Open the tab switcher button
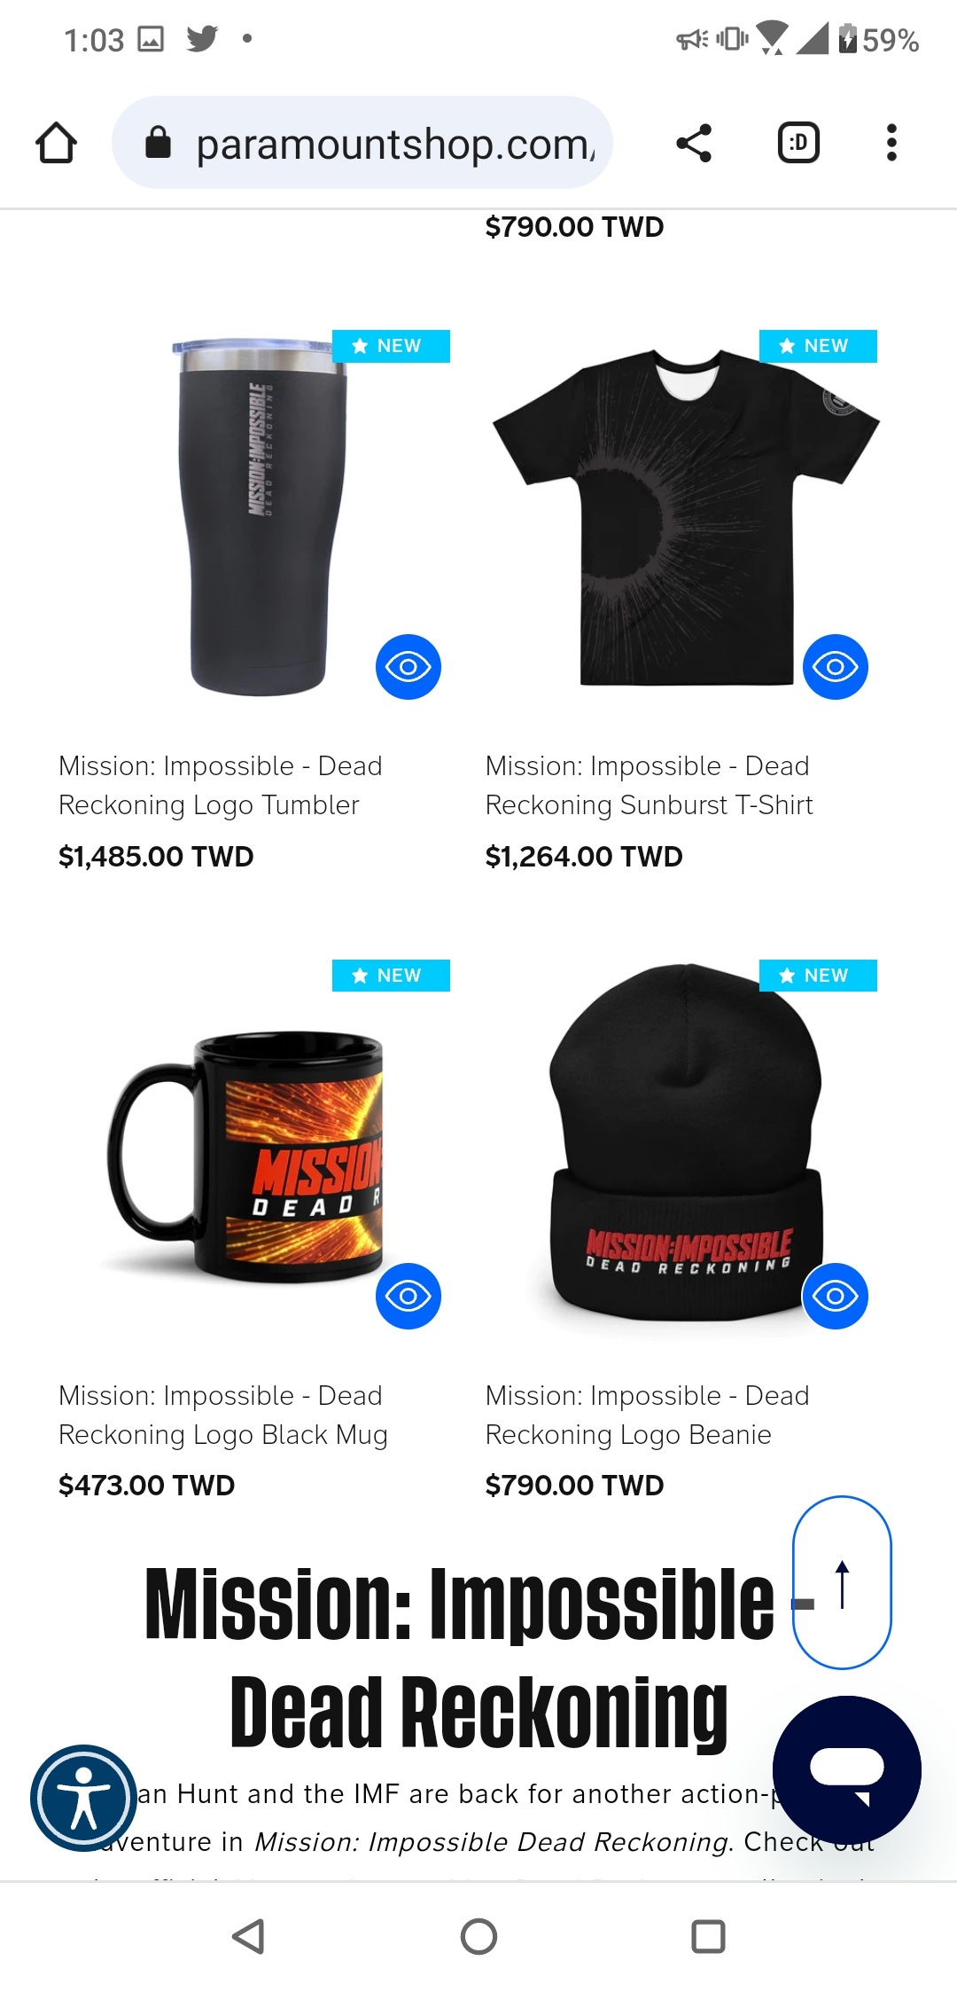This screenshot has height=1992, width=957. (798, 143)
